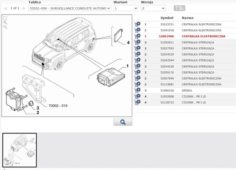This screenshot has width=236, height=170.
Task: Open the Tablica dropdown 55501-090
Action: click(70, 8)
